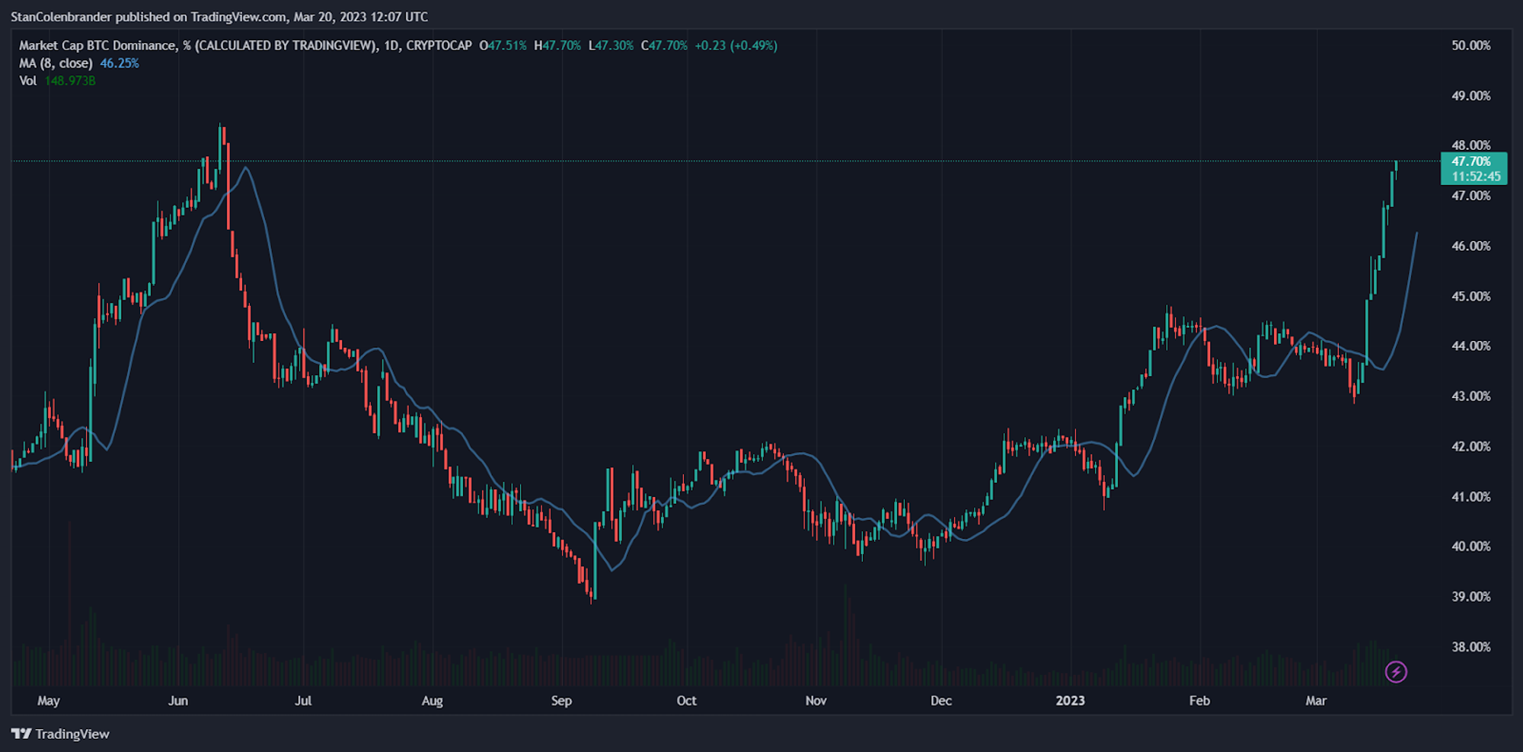Click the Mar label on time axis
This screenshot has height=752, width=1523.
(x=1316, y=700)
